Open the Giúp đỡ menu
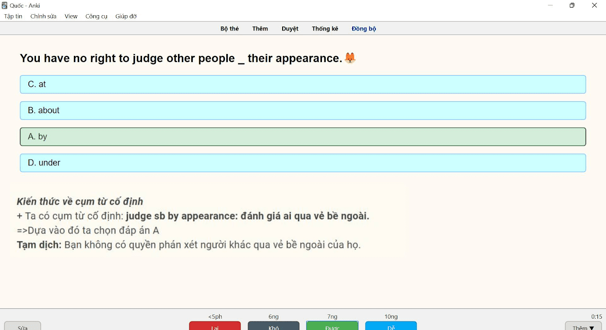The image size is (606, 330). 126,16
